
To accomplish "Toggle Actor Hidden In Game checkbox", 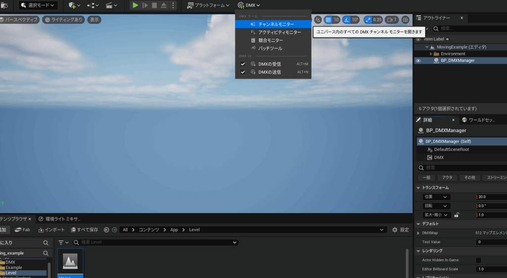I will click(x=479, y=260).
